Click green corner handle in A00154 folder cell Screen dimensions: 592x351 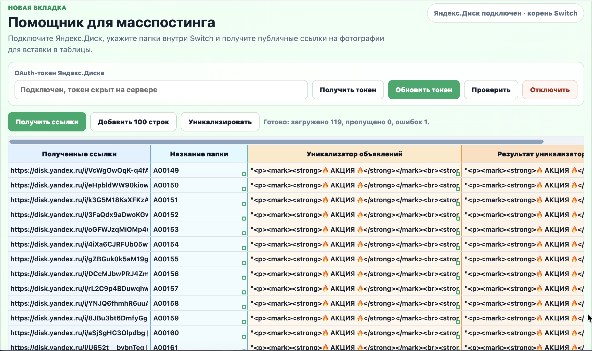pos(244,248)
